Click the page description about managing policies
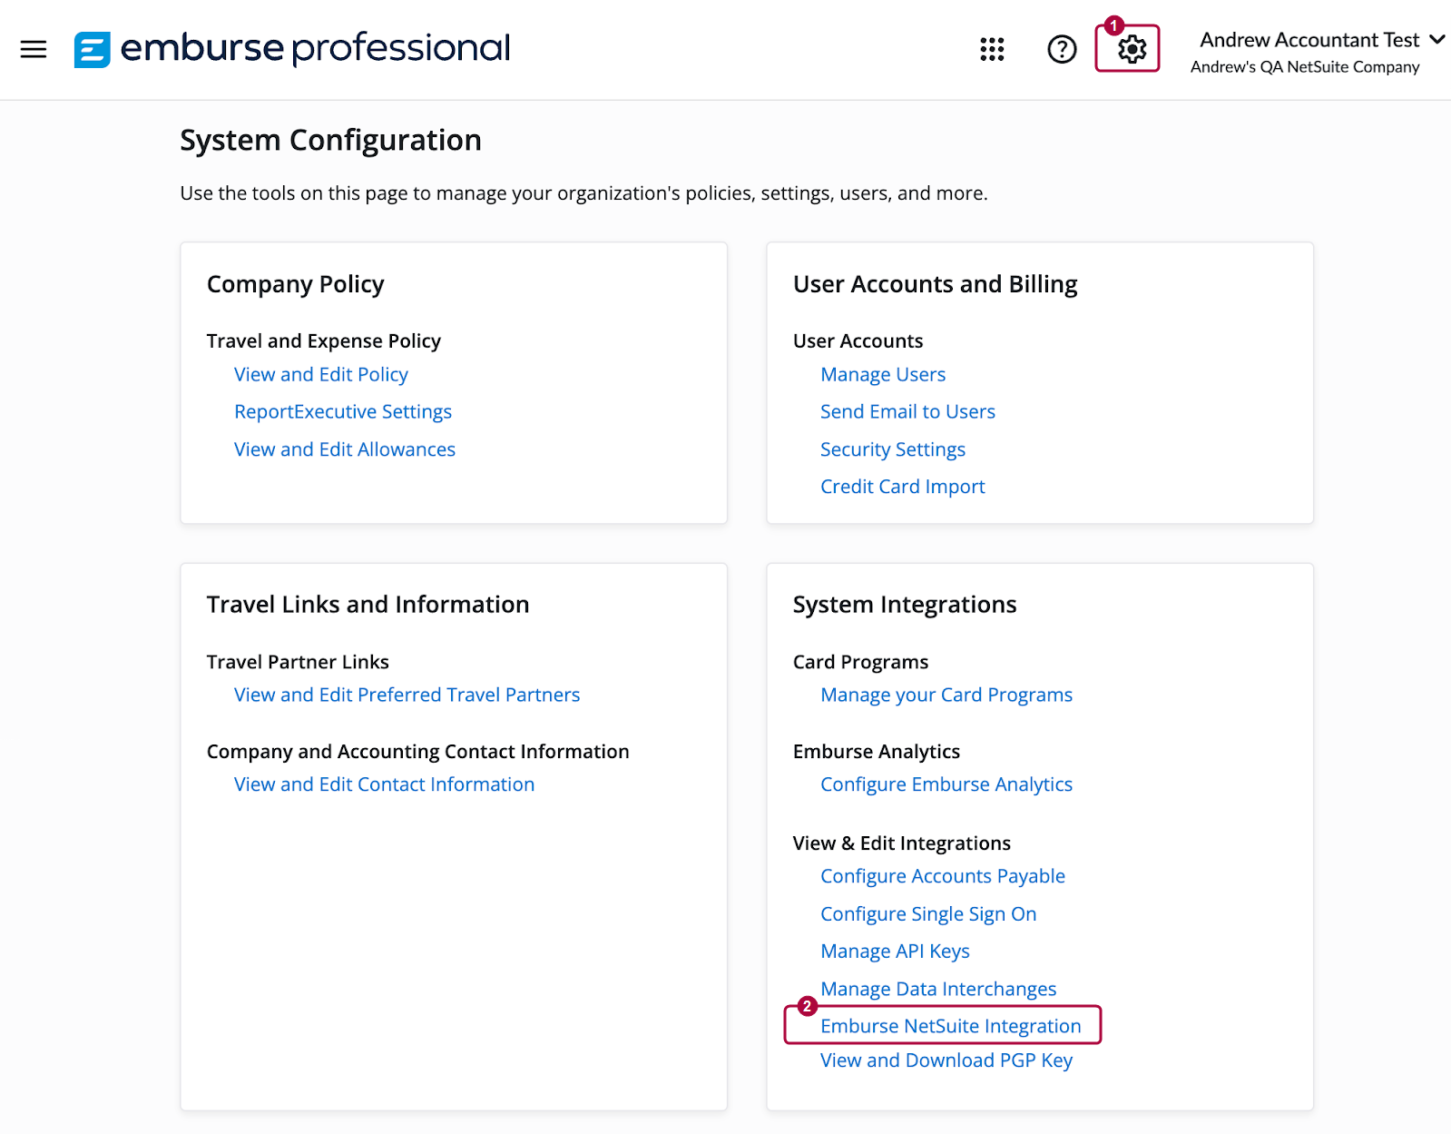The image size is (1451, 1134). click(583, 193)
